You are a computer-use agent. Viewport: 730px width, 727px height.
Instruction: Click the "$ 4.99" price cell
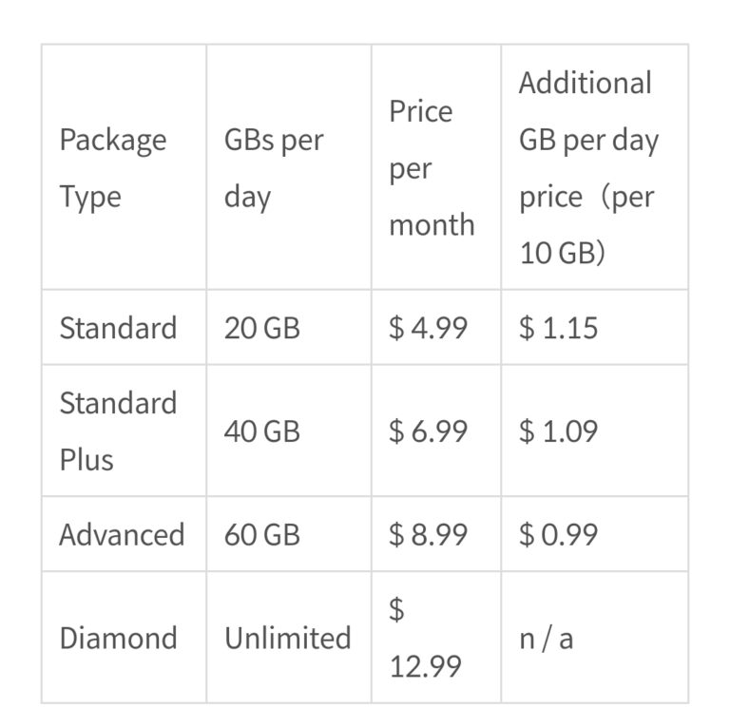tap(429, 328)
